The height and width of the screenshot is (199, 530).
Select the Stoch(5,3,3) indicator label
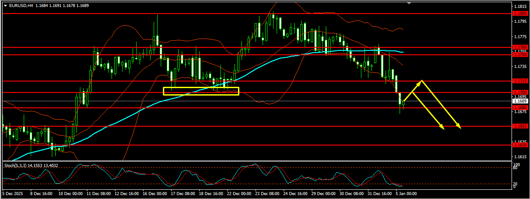[16, 165]
